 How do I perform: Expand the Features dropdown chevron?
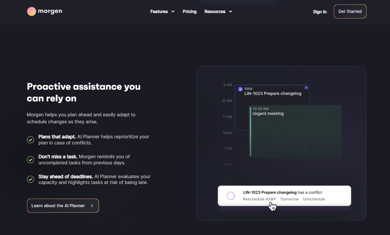(173, 11)
